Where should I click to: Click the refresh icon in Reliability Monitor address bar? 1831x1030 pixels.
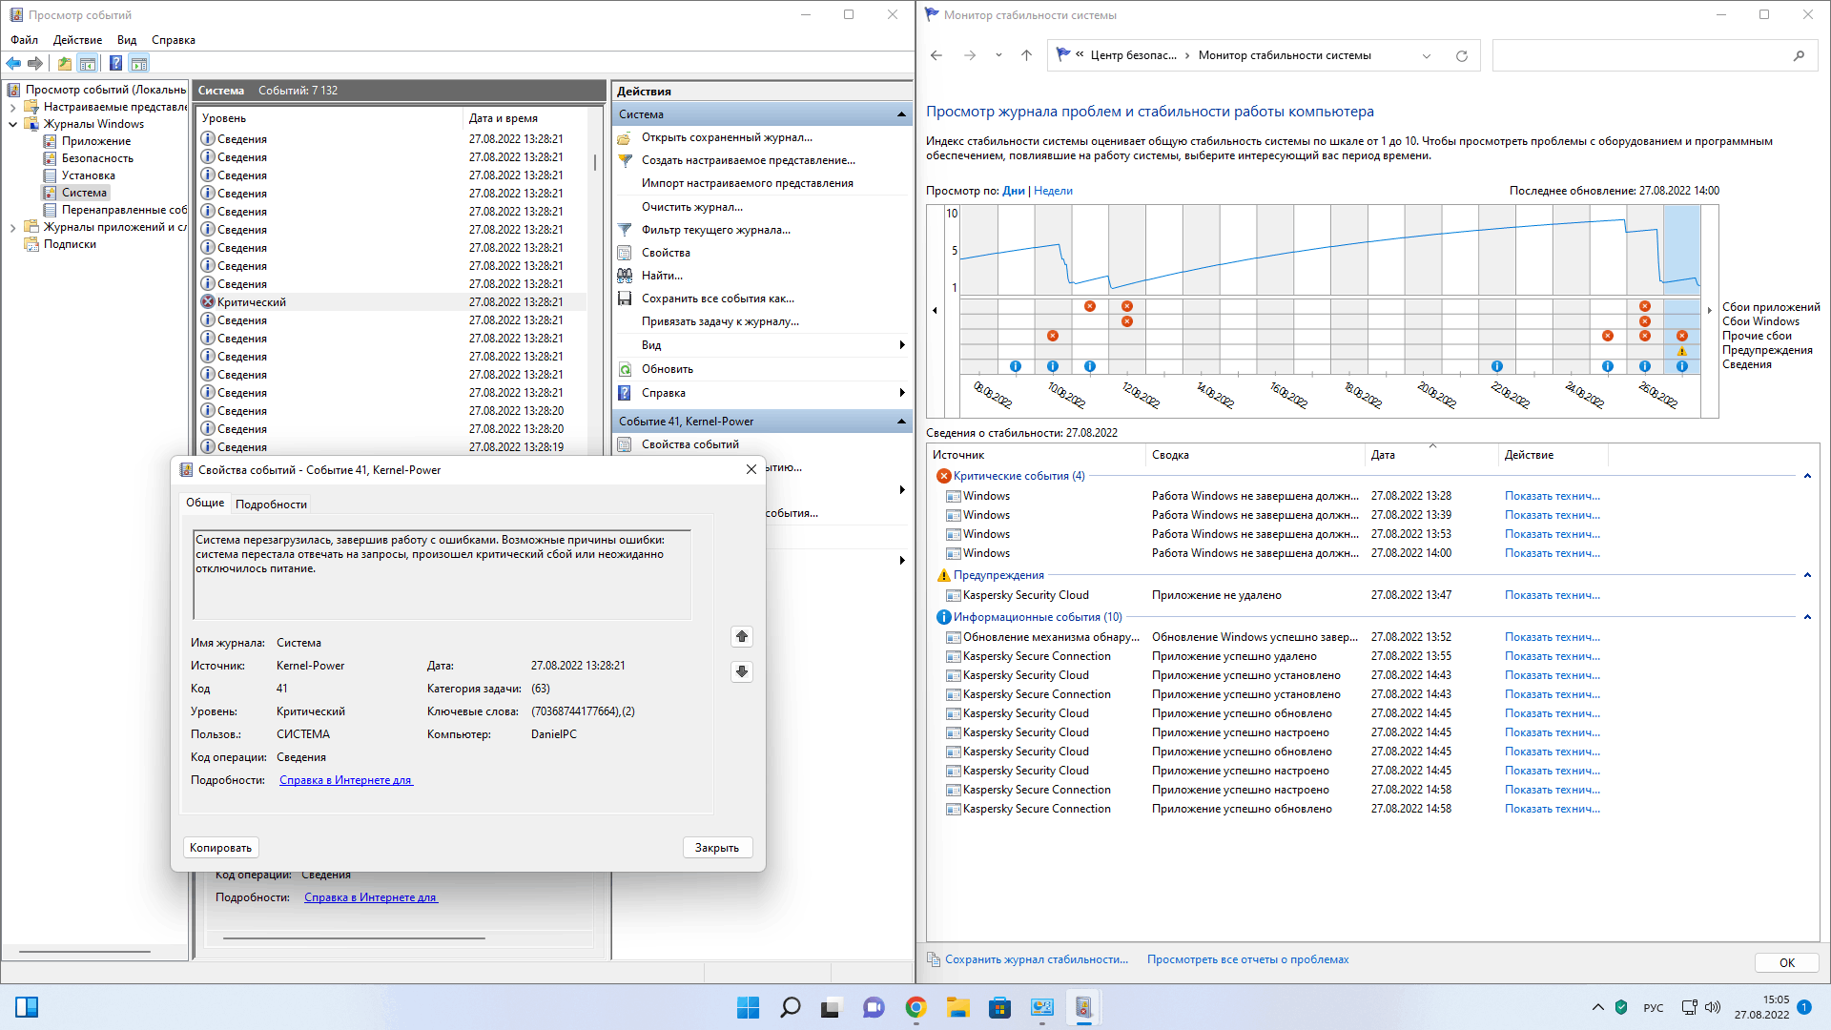1461,55
